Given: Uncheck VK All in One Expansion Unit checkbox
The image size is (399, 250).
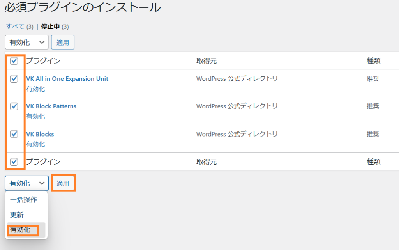Looking at the screenshot, I should pyautogui.click(x=14, y=79).
